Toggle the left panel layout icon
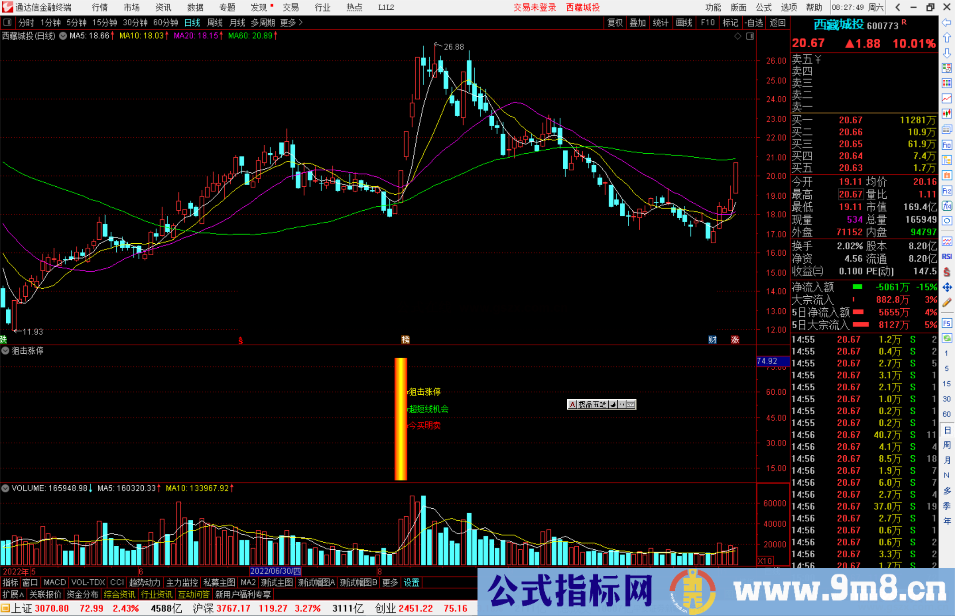The width and height of the screenshot is (955, 616). click(8, 23)
